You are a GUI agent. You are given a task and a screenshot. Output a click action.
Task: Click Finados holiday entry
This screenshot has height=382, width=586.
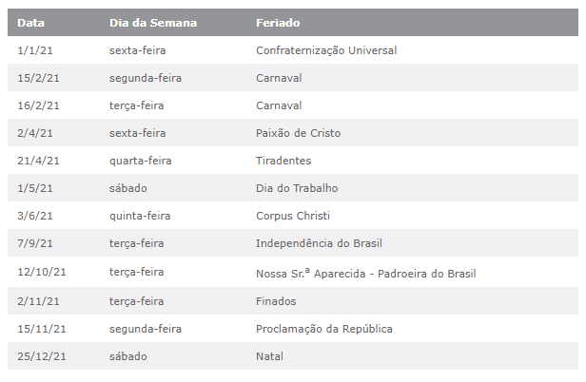(x=276, y=301)
